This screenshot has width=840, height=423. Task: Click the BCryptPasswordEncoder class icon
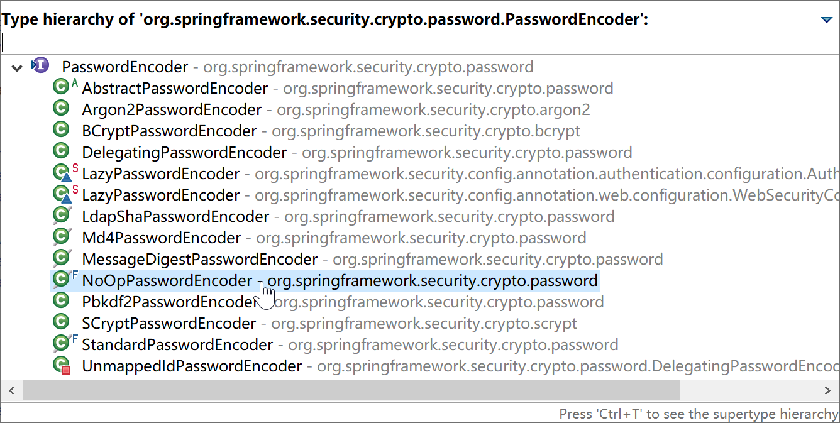pyautogui.click(x=61, y=131)
